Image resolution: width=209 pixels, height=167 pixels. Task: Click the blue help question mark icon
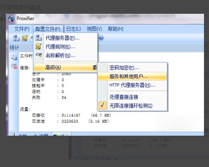(101, 38)
